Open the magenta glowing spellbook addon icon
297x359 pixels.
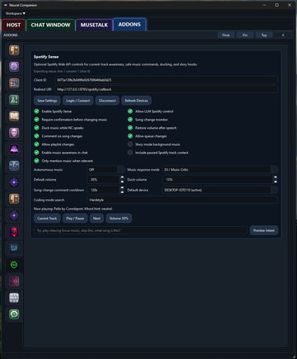pos(14,149)
